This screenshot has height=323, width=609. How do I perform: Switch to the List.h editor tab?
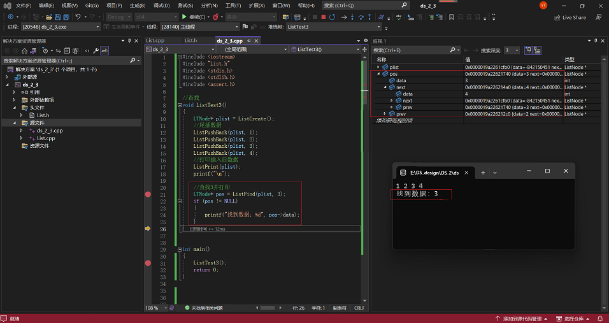pyautogui.click(x=190, y=41)
